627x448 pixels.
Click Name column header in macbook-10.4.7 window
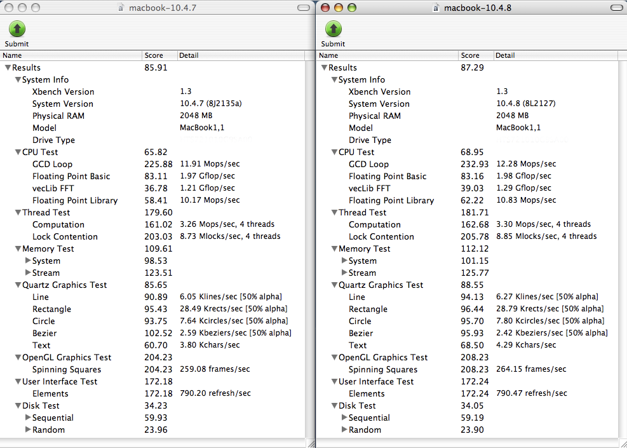[71, 55]
